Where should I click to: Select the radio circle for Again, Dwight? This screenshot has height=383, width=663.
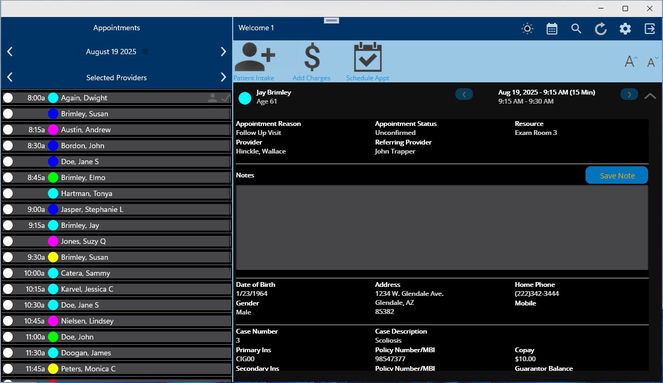(8, 98)
